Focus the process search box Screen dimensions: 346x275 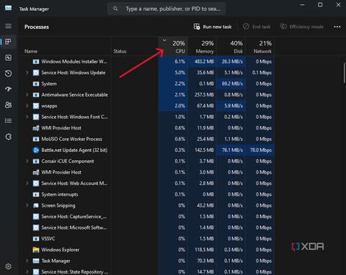point(167,9)
